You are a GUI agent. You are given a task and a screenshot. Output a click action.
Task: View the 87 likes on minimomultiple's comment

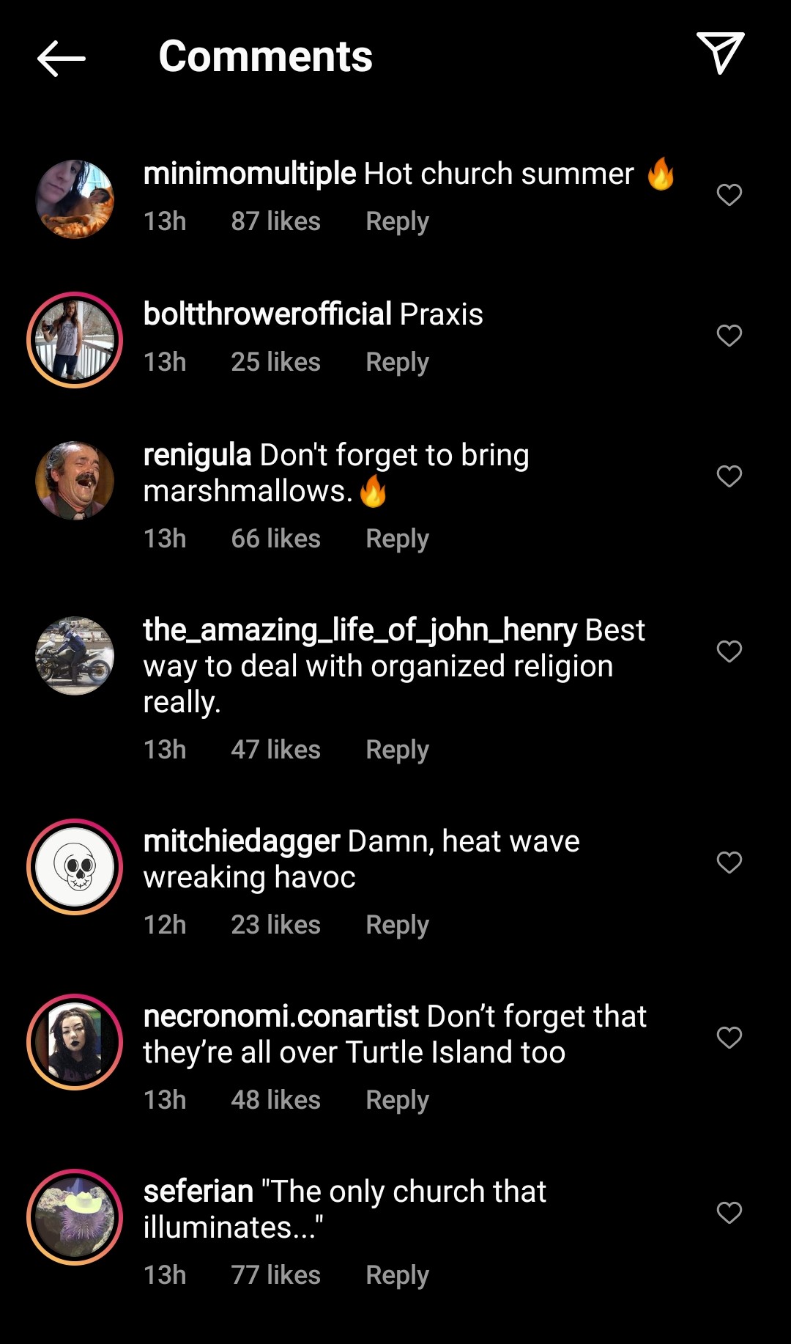pyautogui.click(x=275, y=221)
